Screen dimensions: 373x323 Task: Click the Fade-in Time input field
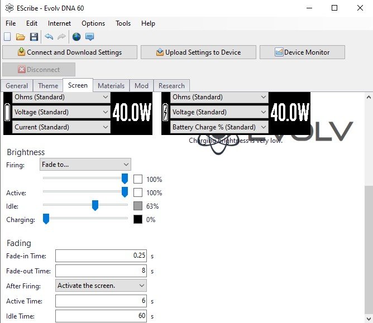[x=101, y=255]
